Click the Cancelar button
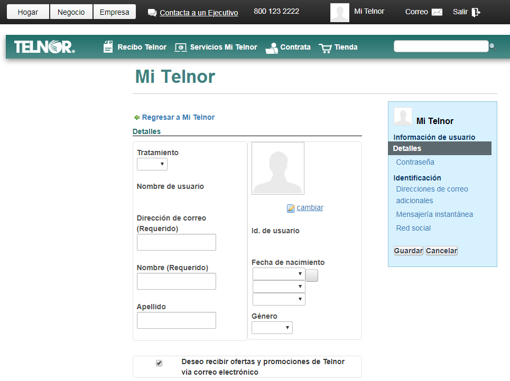 pos(442,251)
